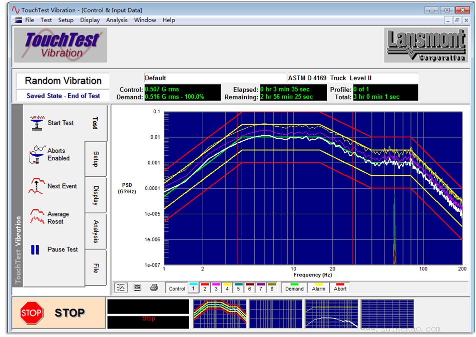This screenshot has height=337, width=476.
Task: Open the PSD profile limits thumbnail
Action: point(220,314)
